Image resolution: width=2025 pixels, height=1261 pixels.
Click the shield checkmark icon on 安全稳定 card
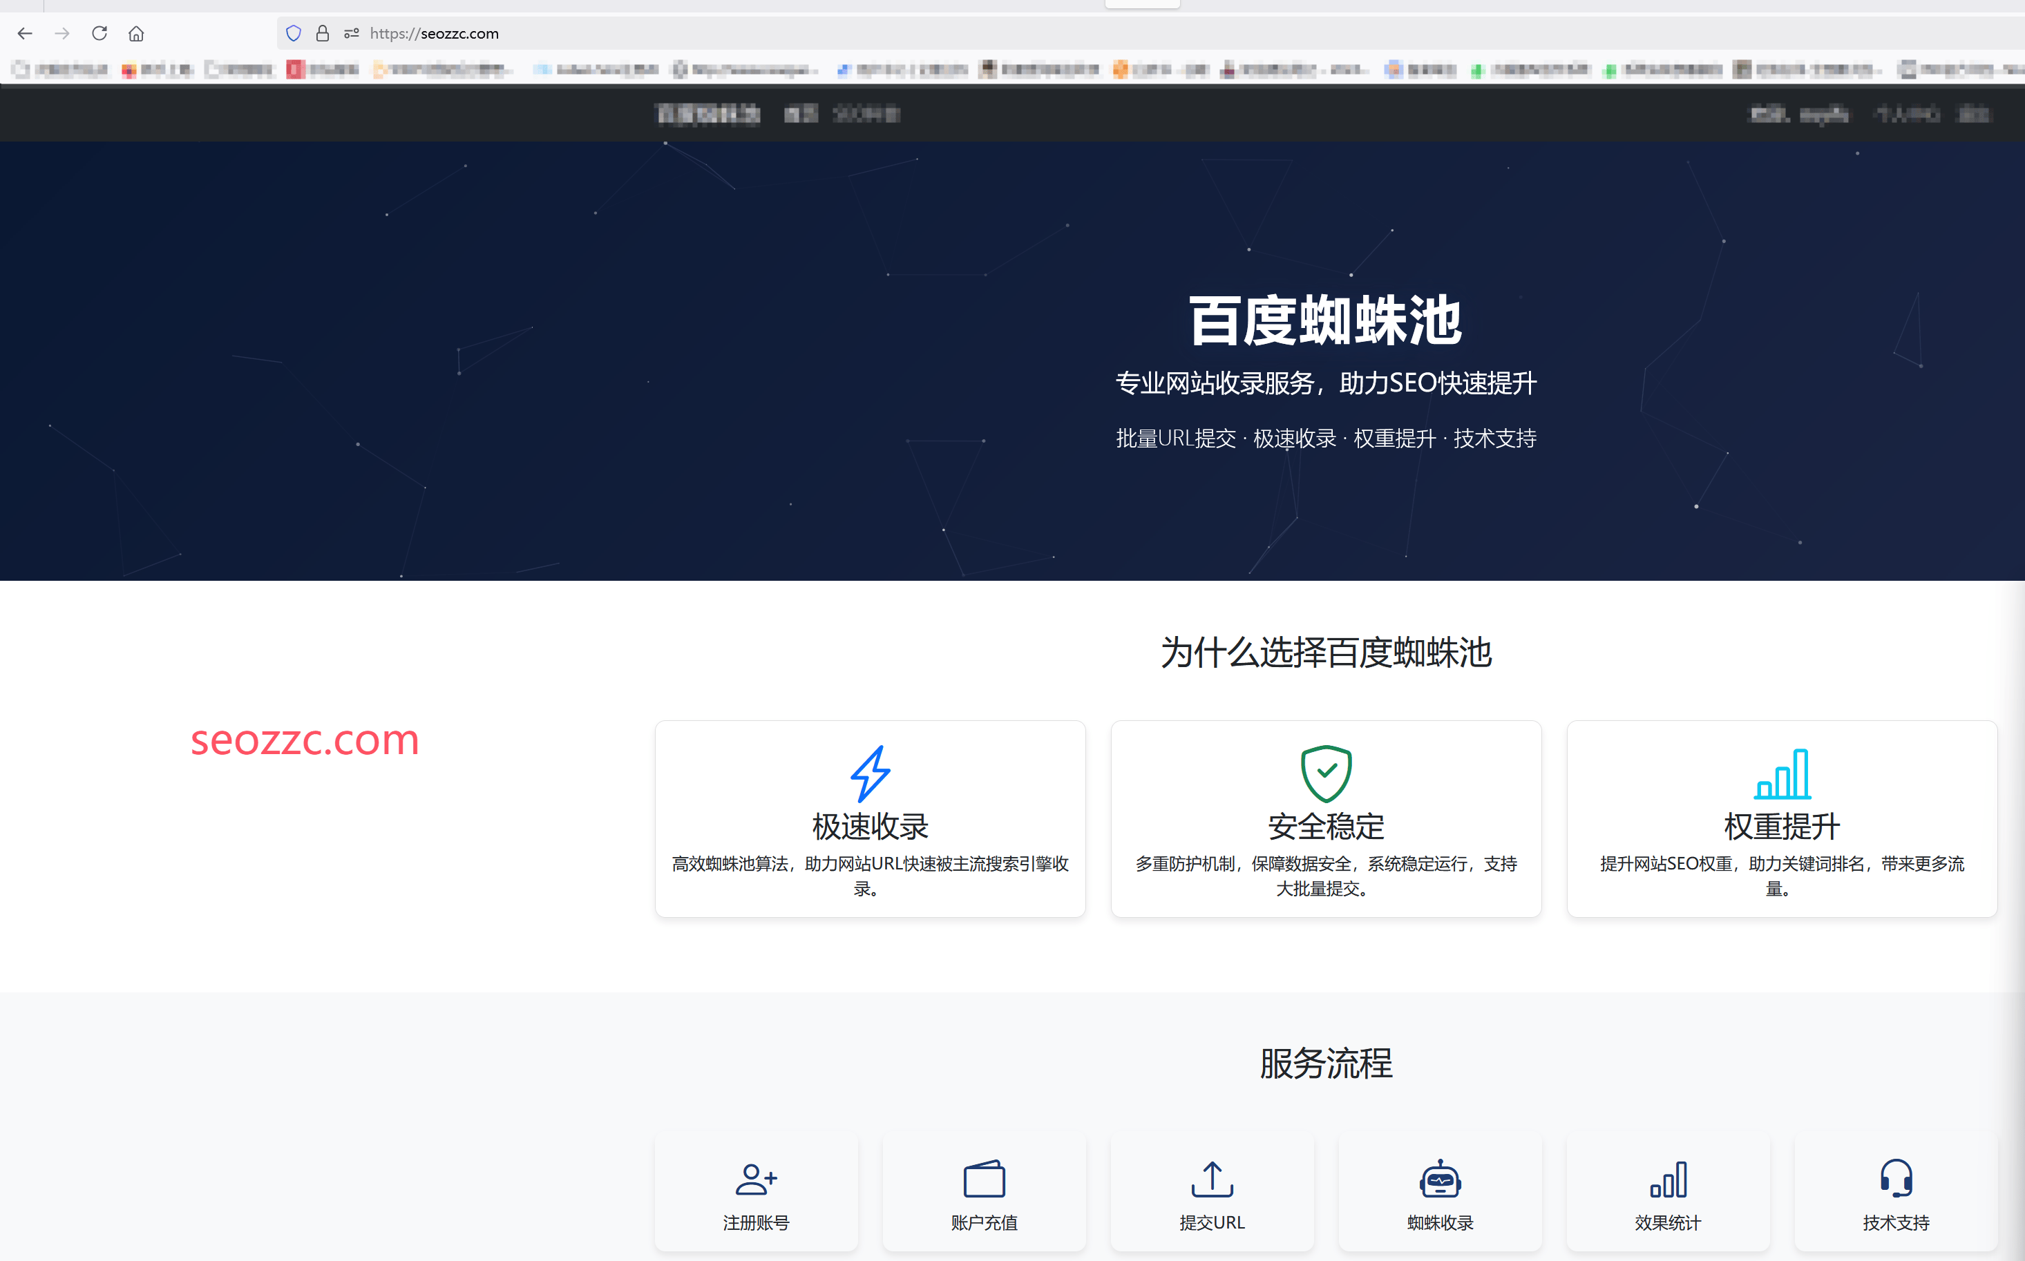tap(1326, 771)
